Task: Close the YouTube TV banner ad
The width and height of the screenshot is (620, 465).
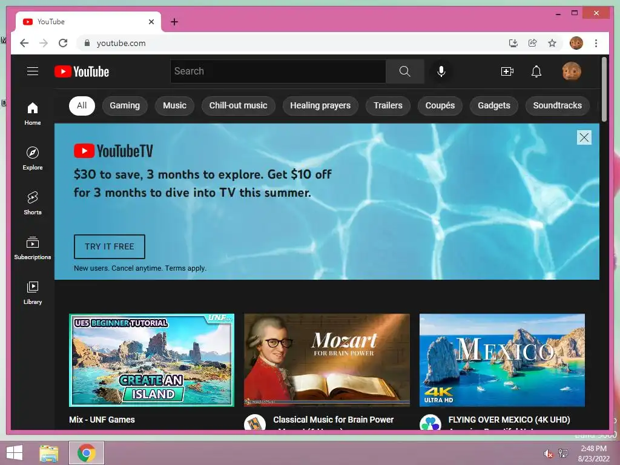Action: 584,137
